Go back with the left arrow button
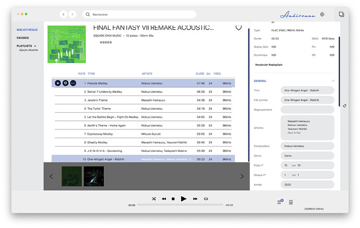 tap(64, 14)
